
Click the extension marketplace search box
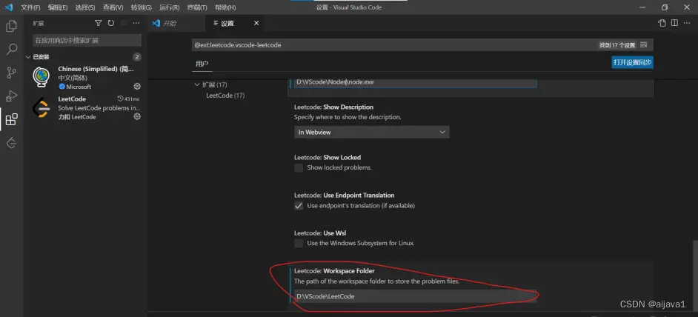(x=87, y=41)
